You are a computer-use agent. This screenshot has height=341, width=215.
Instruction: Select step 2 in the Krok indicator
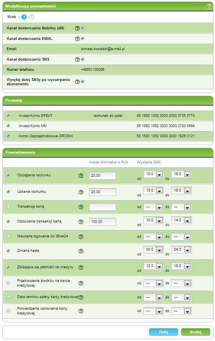tap(32, 17)
